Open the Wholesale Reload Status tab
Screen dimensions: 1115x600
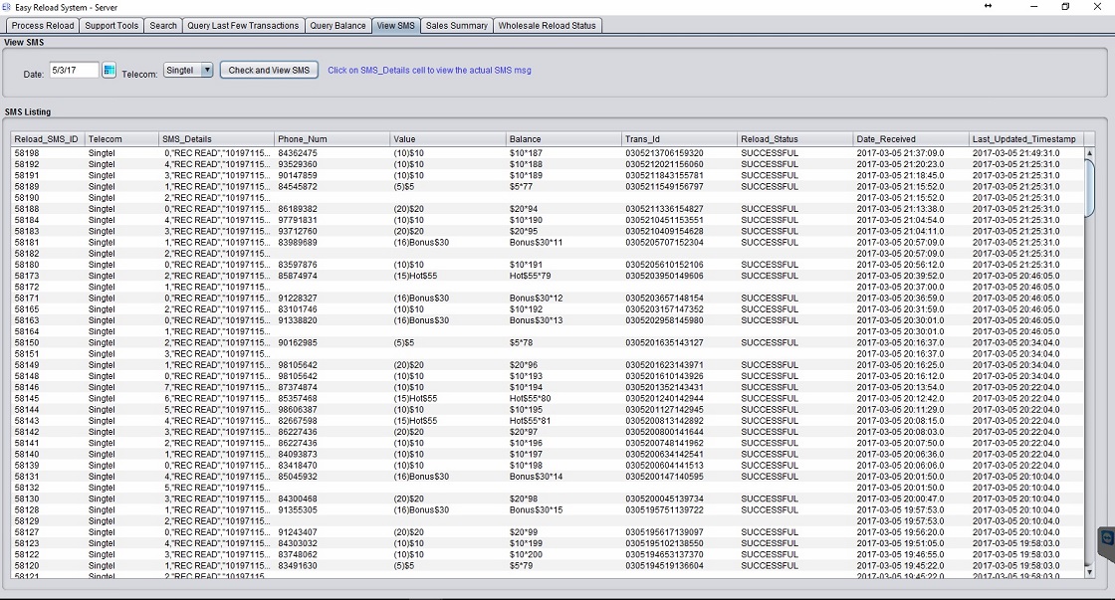point(547,26)
